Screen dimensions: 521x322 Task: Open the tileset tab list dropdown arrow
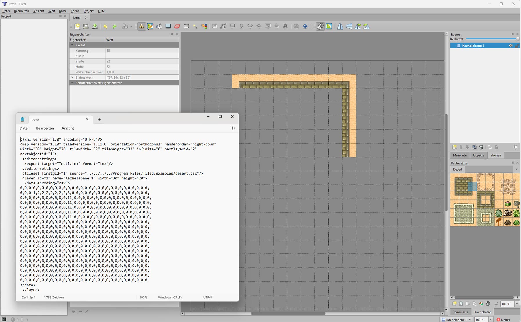coord(517,169)
